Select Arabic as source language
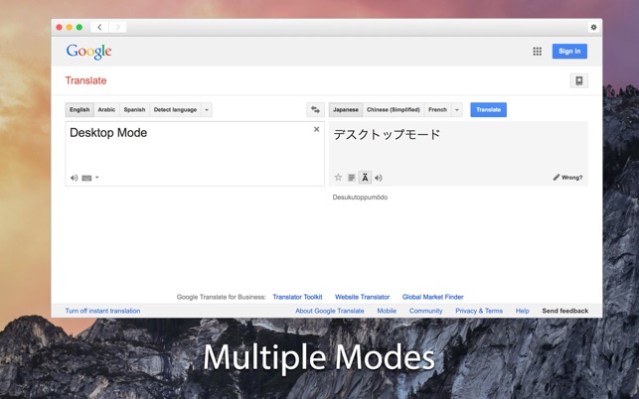The width and height of the screenshot is (639, 399). [x=106, y=109]
